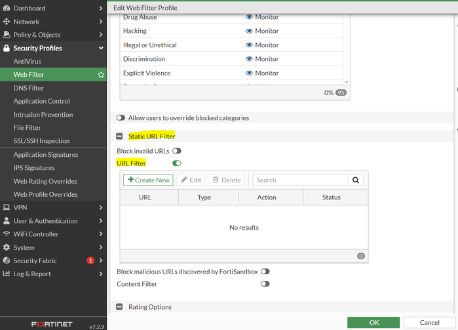Expand Policy & Objects chevron

coord(101,35)
